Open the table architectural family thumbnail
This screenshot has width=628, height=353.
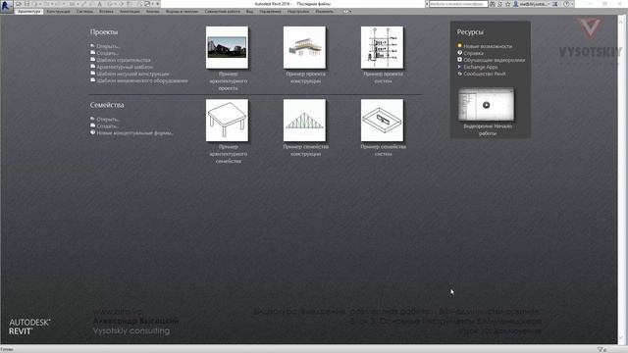(227, 121)
